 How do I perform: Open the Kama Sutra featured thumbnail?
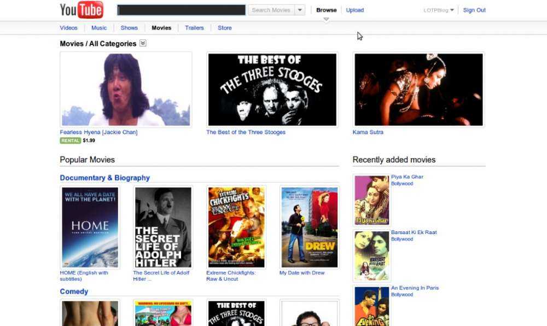click(418, 90)
